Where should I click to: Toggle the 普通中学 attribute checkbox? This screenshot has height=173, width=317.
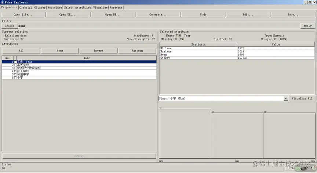pyautogui.click(x=15, y=74)
